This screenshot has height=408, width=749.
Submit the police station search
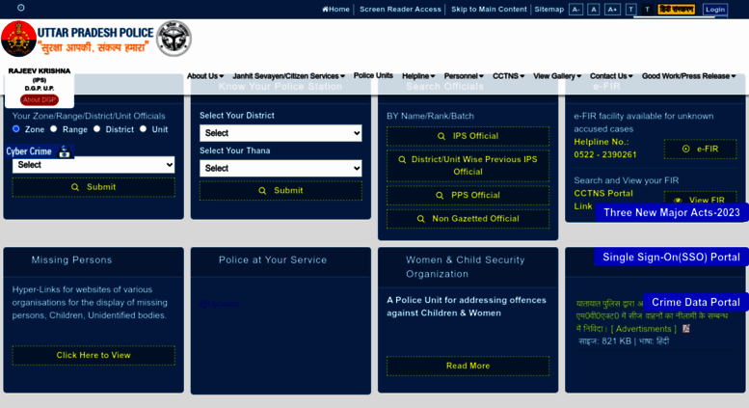[281, 191]
